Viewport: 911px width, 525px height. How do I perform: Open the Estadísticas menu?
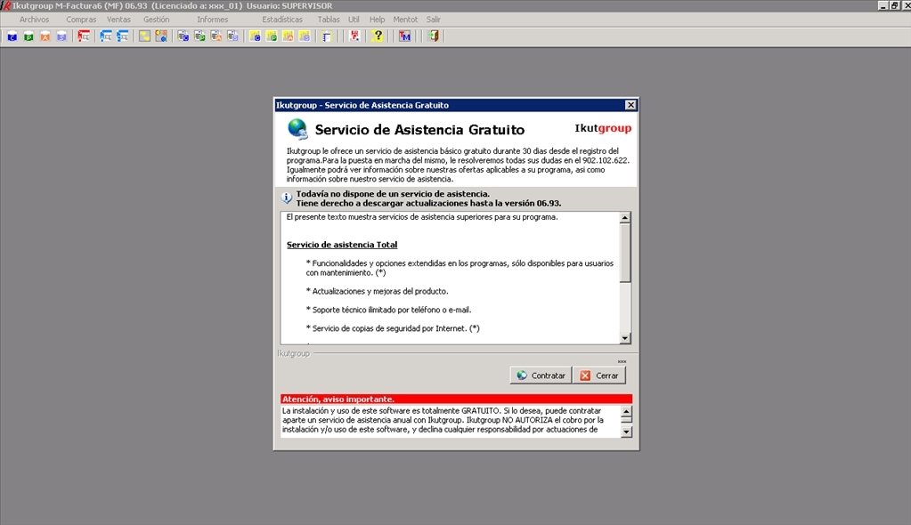281,20
